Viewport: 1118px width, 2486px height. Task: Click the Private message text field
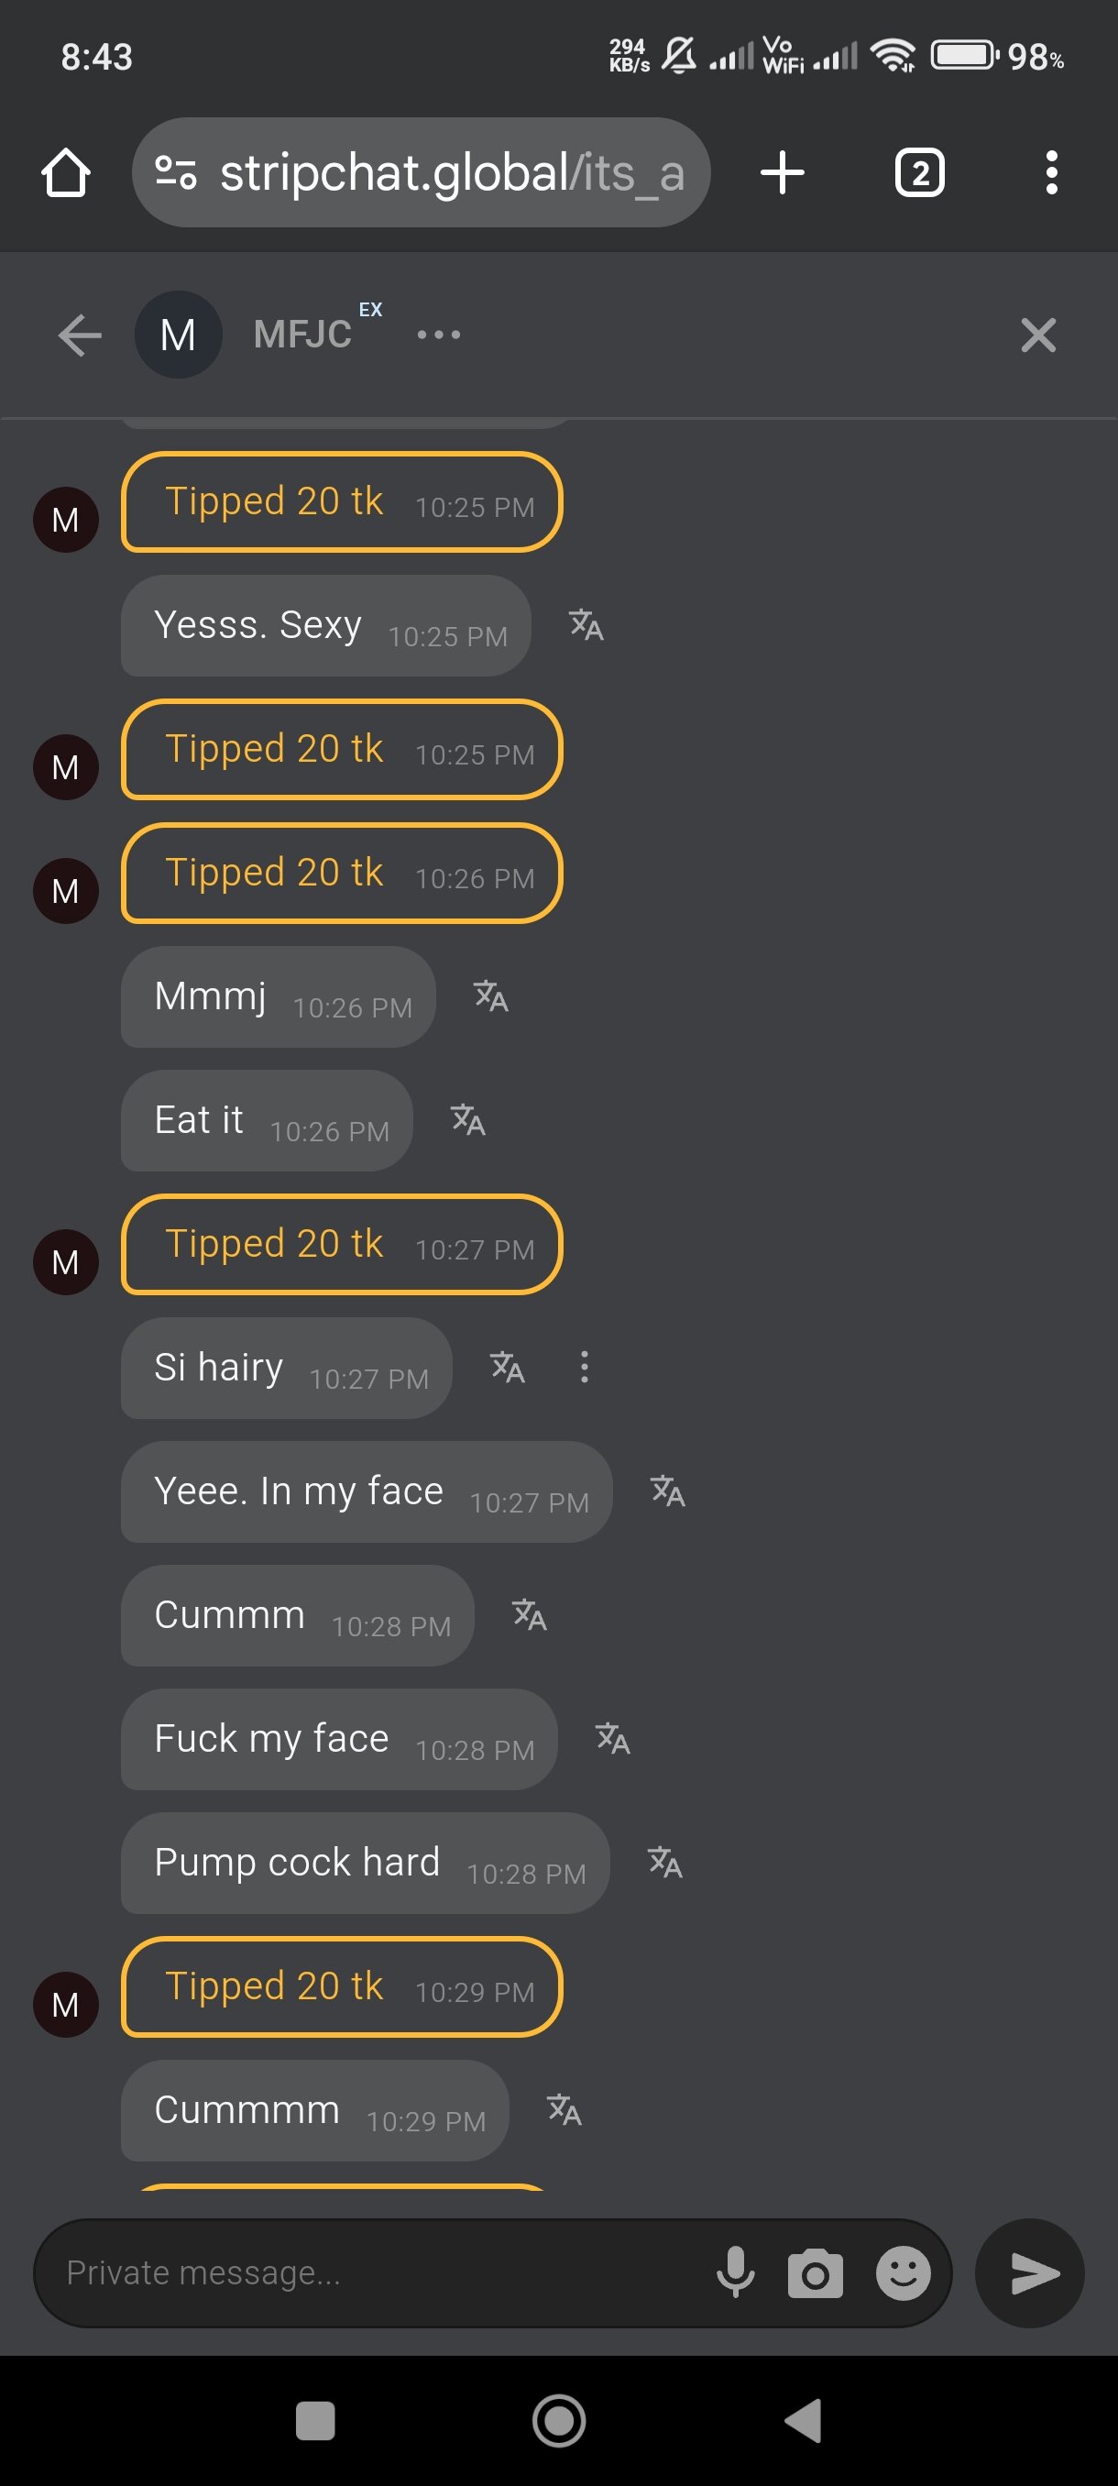[x=377, y=2272]
